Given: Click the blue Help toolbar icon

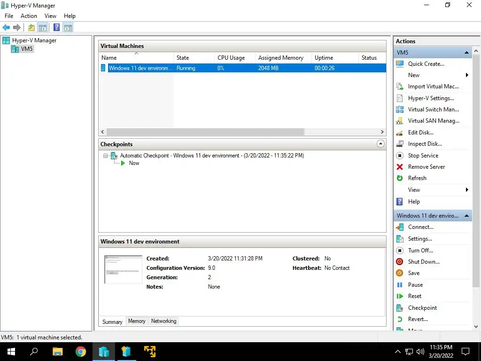Looking at the screenshot, I should click(56, 28).
